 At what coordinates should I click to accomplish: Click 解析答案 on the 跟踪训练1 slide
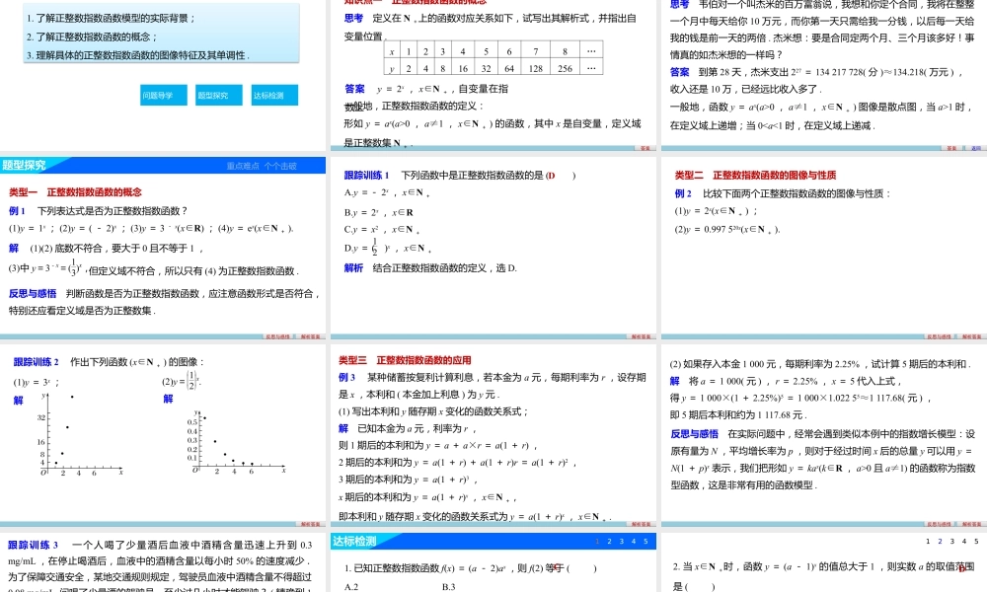coord(640,333)
